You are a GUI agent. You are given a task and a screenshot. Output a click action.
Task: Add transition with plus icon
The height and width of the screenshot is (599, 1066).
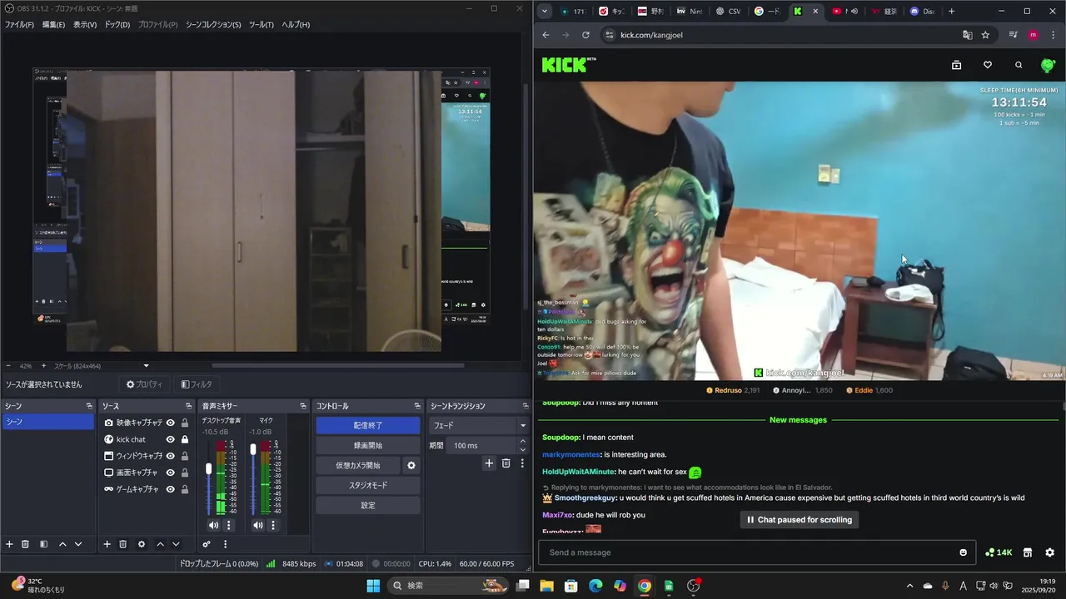point(489,463)
